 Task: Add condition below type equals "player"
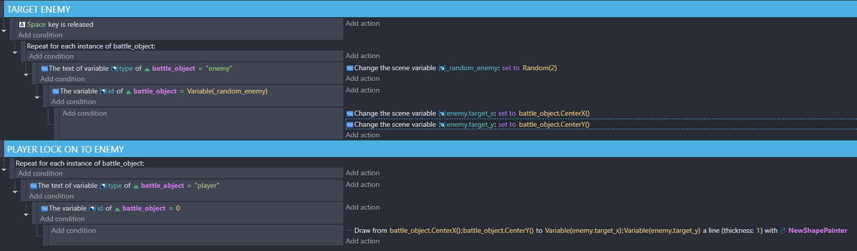pyautogui.click(x=51, y=196)
